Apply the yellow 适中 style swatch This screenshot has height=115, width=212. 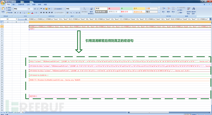pos(139,9)
